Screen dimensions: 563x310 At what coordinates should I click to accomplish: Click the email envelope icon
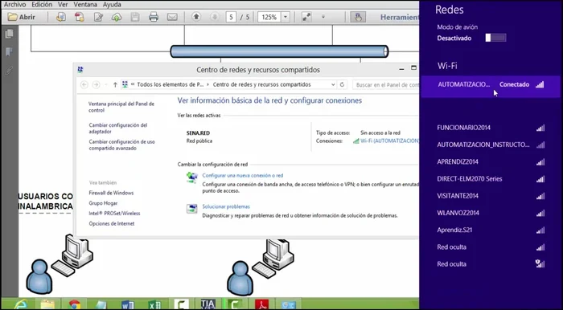pos(172,17)
